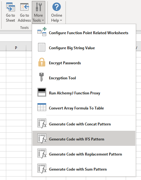Click the key icon for Encryption Tool

(41, 77)
